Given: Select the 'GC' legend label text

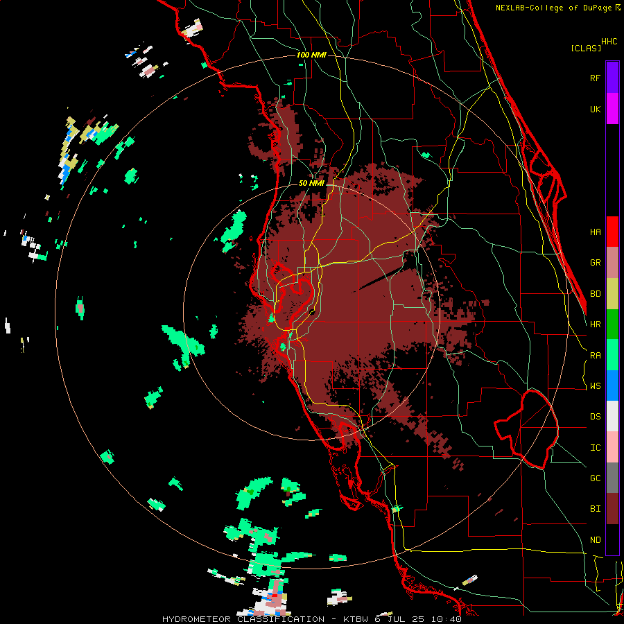Looking at the screenshot, I should tap(595, 478).
